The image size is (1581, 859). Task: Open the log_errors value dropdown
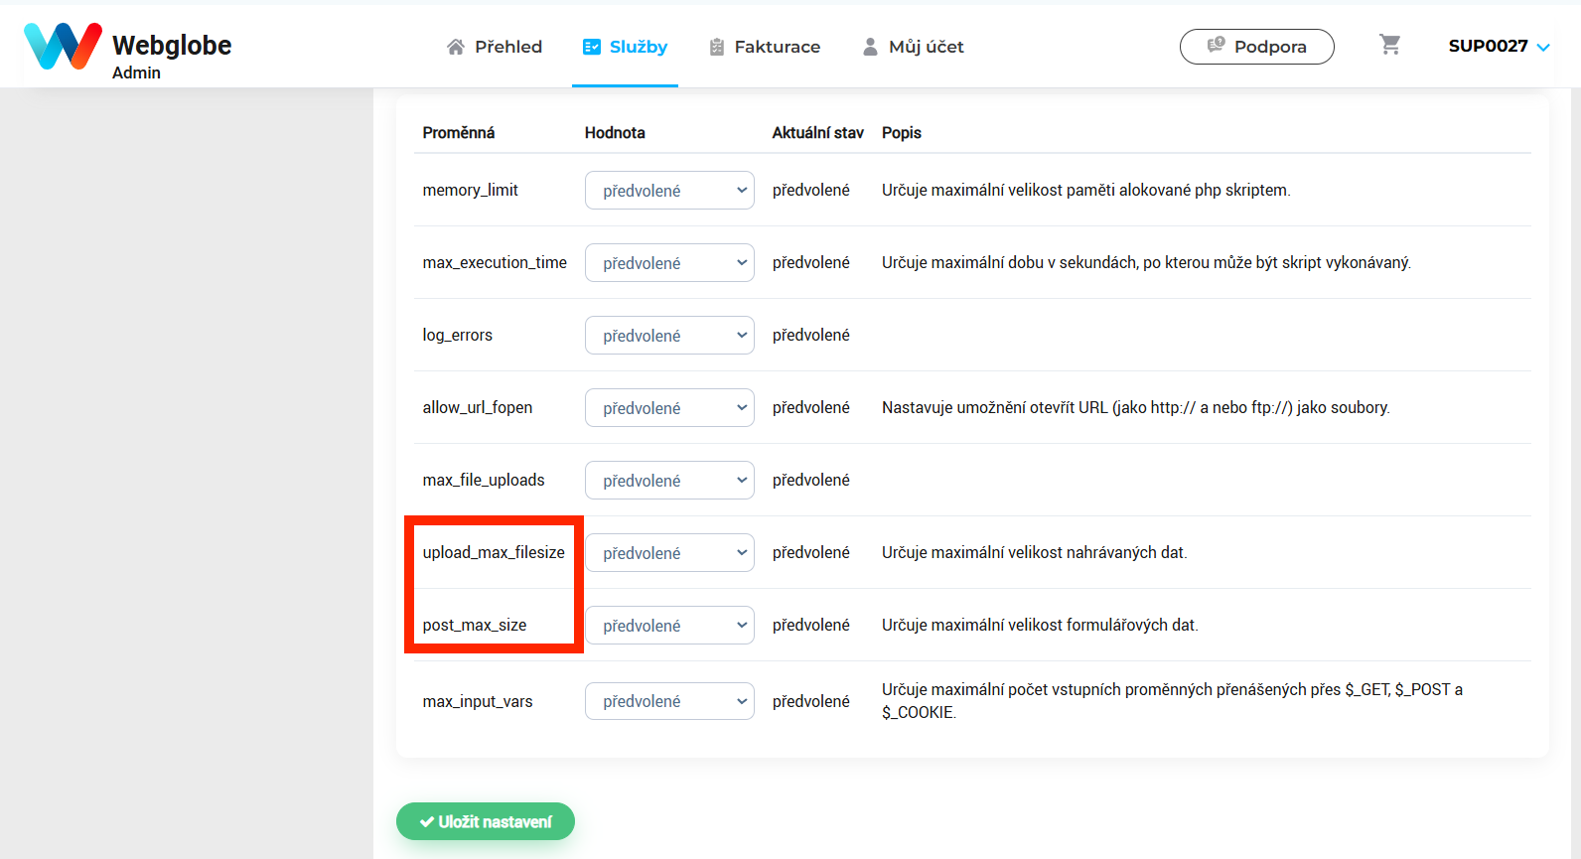click(669, 336)
